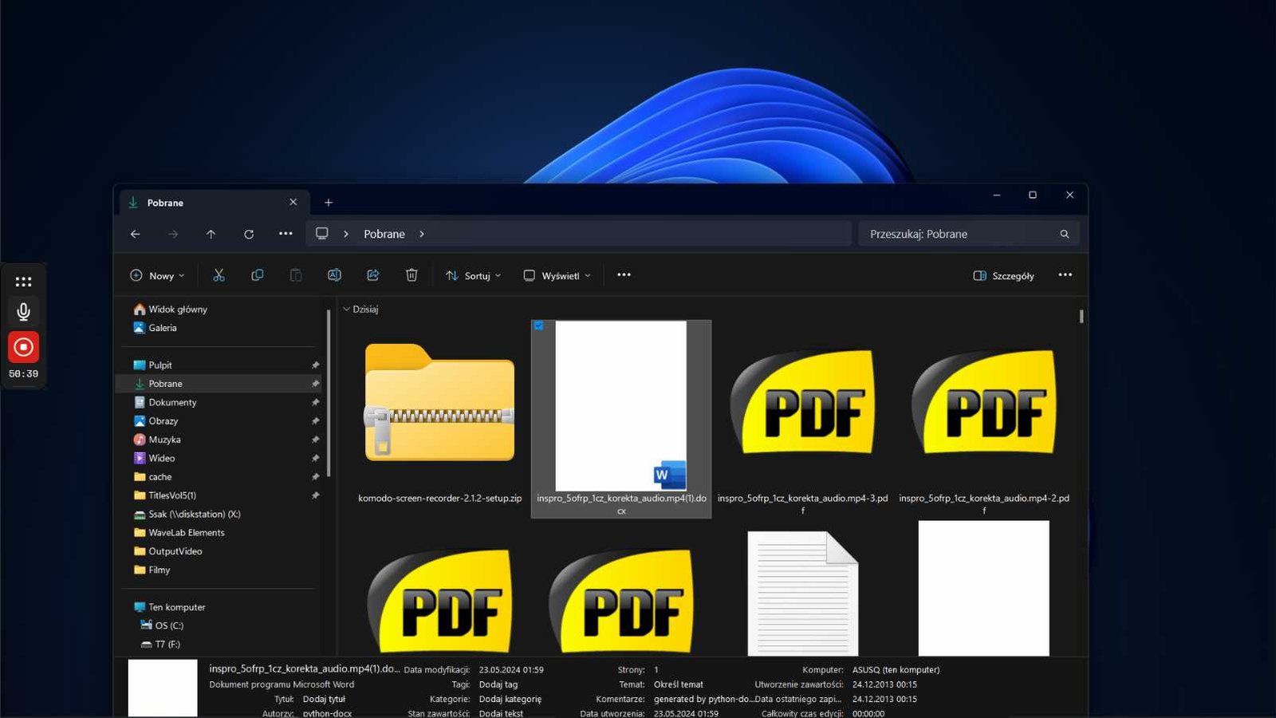The width and height of the screenshot is (1276, 718).
Task: Collapse the Dzisiaj group
Action: click(x=346, y=310)
